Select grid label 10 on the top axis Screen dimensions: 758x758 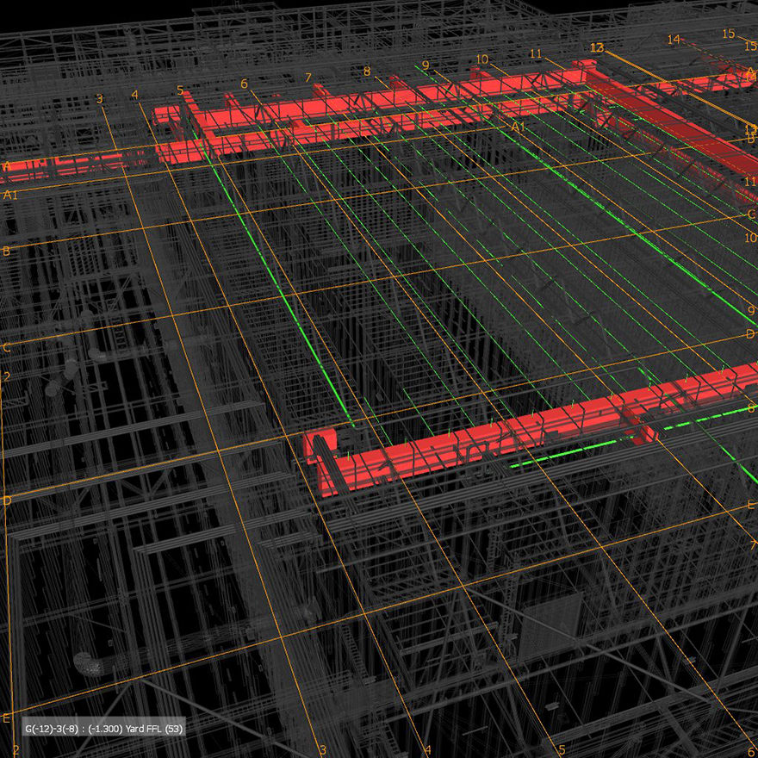coord(482,59)
